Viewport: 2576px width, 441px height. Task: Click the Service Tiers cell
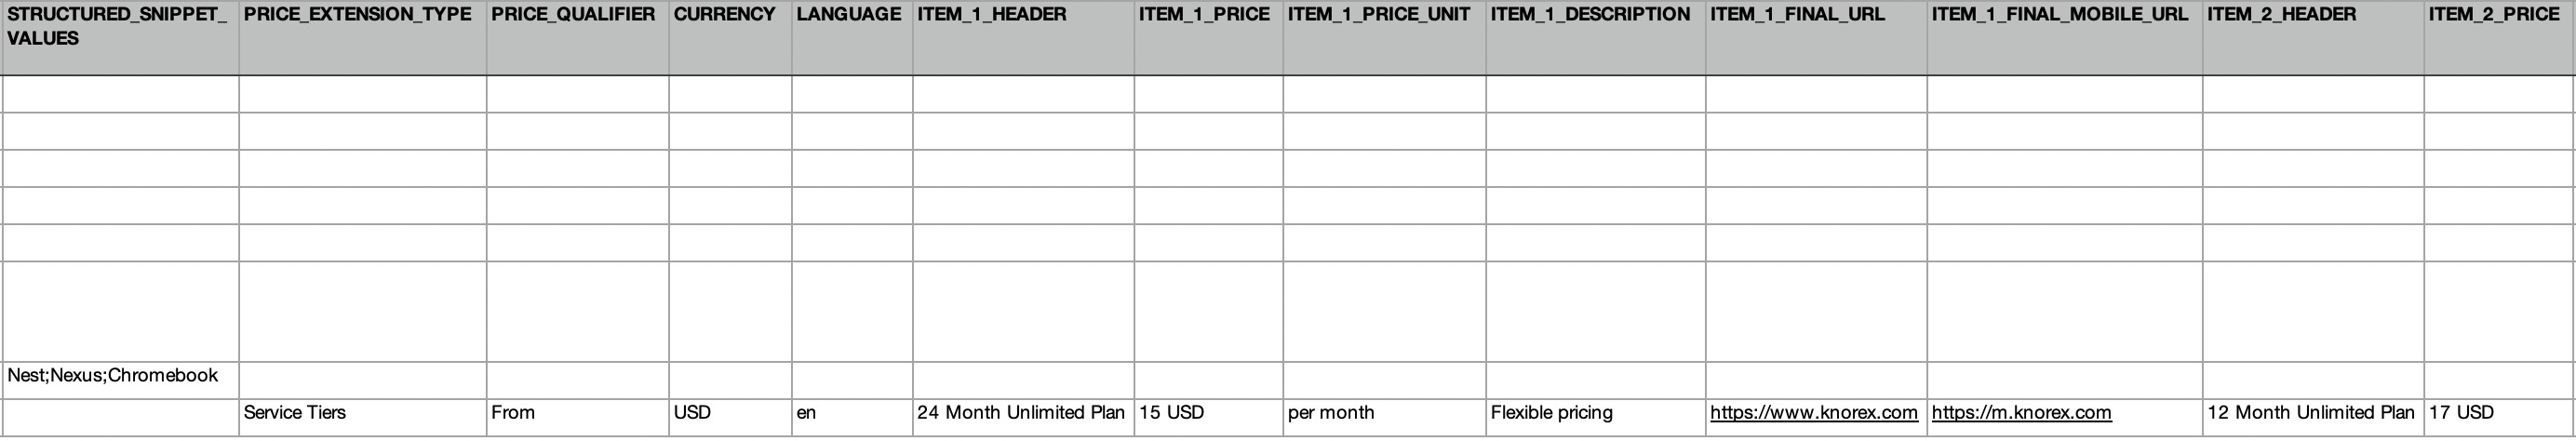click(x=295, y=413)
